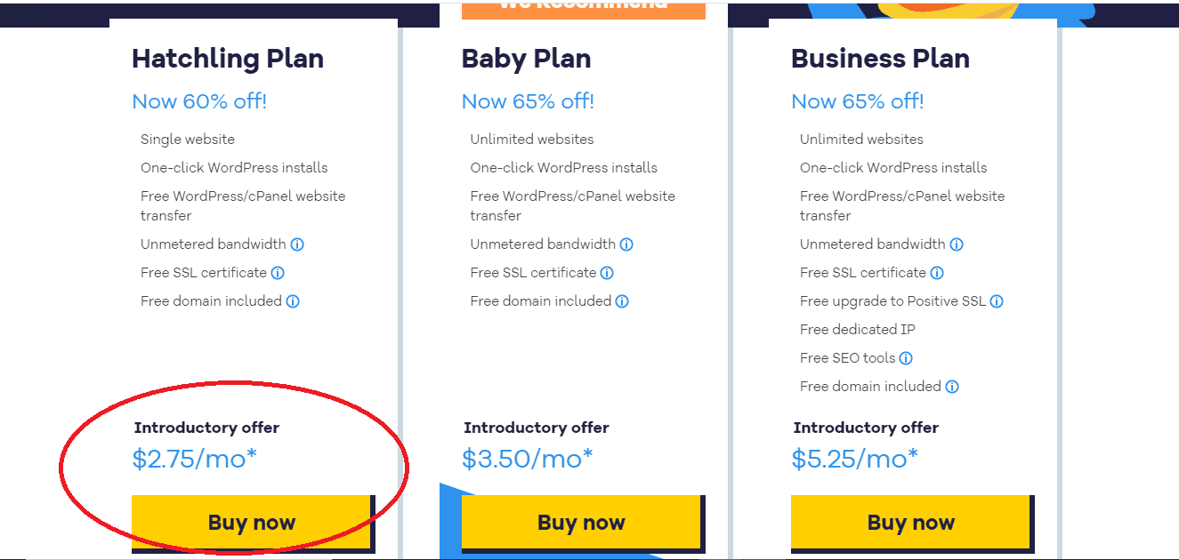1179x560 pixels.
Task: Show info for Baby Plan Free domain included
Action: (x=622, y=301)
